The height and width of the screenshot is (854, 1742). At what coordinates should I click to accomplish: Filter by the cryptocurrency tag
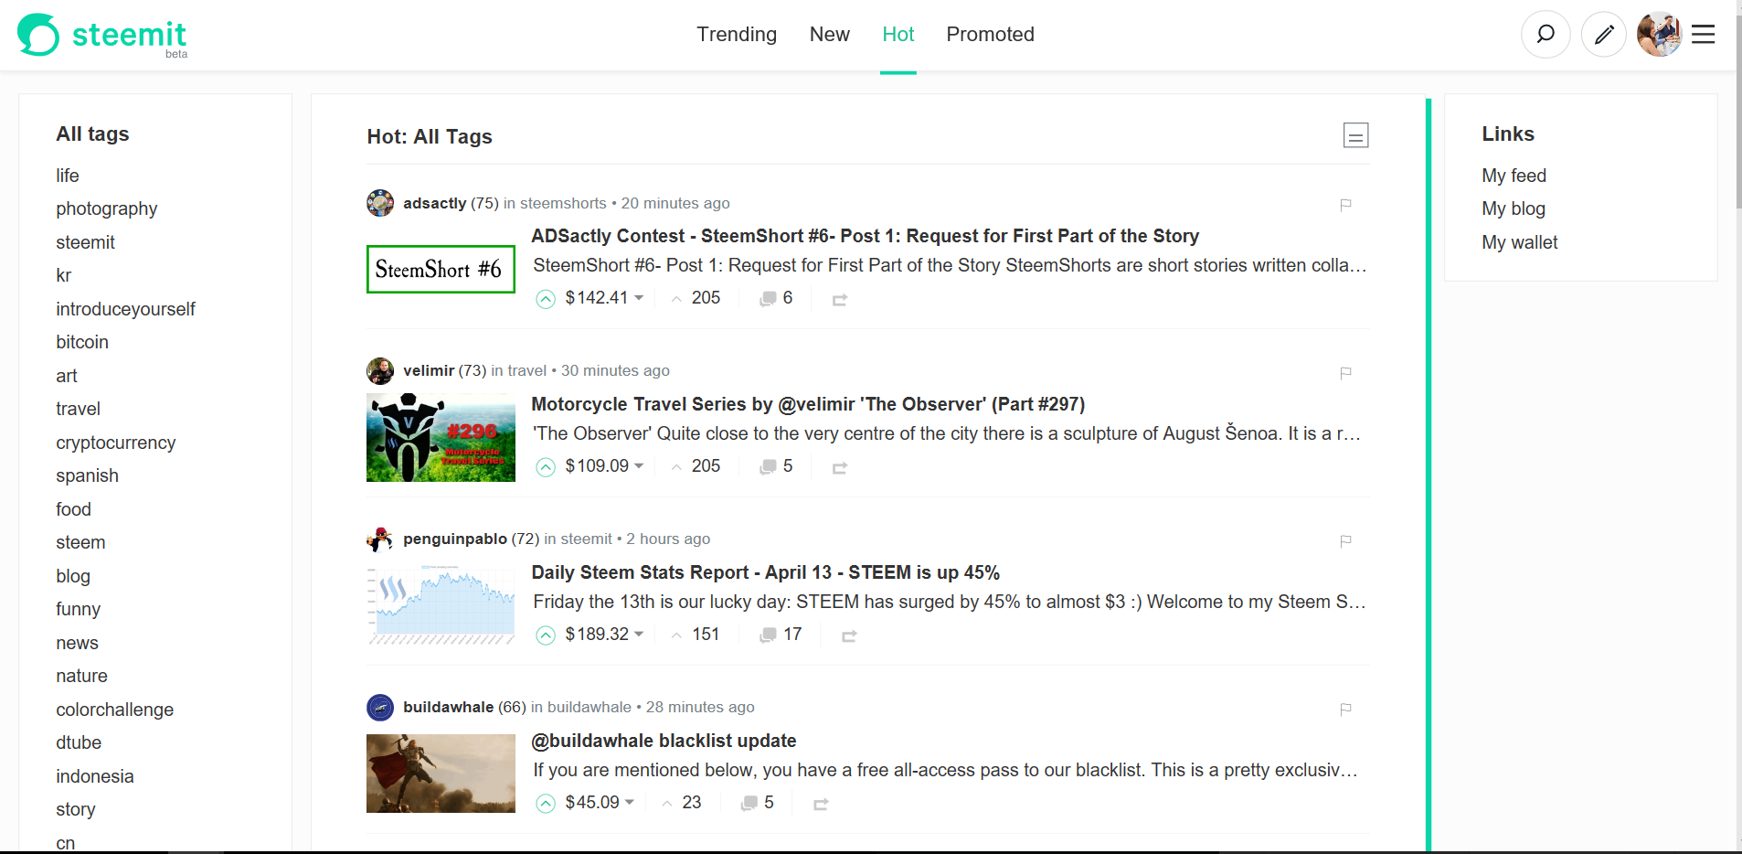click(x=116, y=443)
